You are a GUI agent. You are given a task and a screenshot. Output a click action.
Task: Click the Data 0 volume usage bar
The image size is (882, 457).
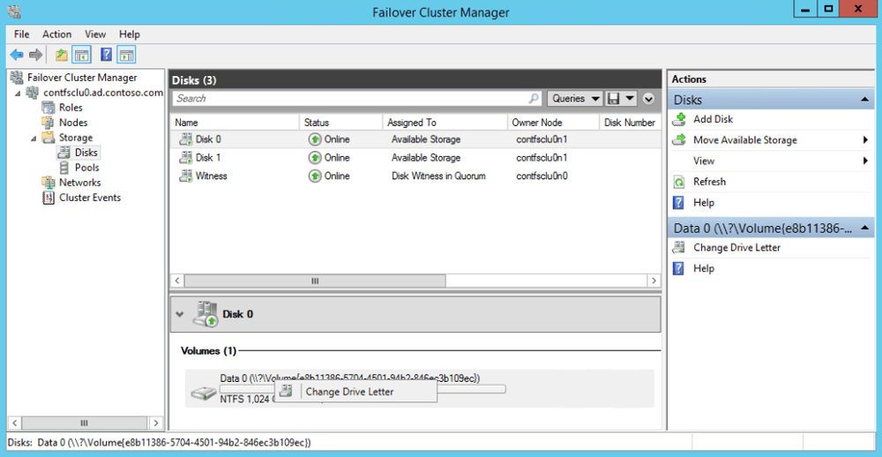(363, 389)
